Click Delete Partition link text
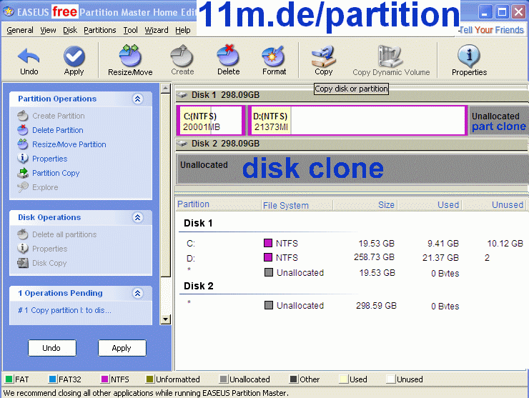The width and height of the screenshot is (529, 398). [x=58, y=130]
